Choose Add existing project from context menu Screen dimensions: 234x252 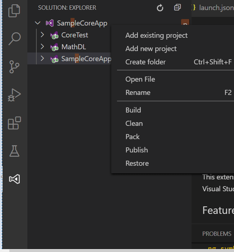click(156, 35)
